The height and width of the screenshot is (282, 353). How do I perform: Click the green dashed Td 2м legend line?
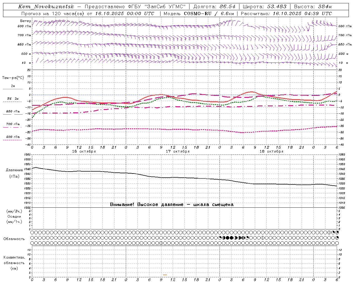click(12, 102)
